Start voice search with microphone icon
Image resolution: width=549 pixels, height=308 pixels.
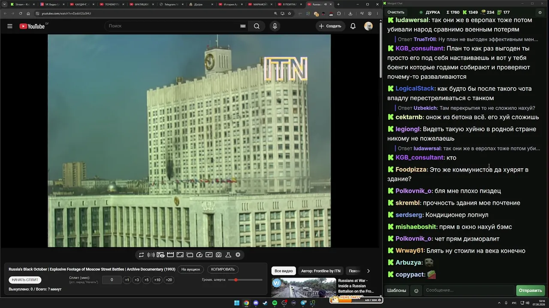tap(275, 26)
